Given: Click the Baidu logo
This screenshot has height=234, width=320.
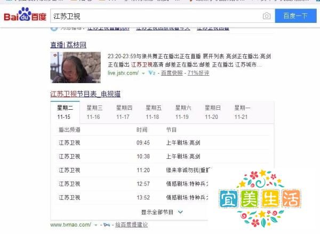Looking at the screenshot, I should [x=25, y=14].
